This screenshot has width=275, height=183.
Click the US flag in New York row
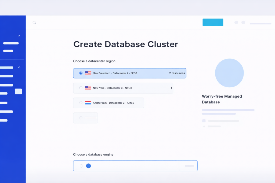coord(88,88)
